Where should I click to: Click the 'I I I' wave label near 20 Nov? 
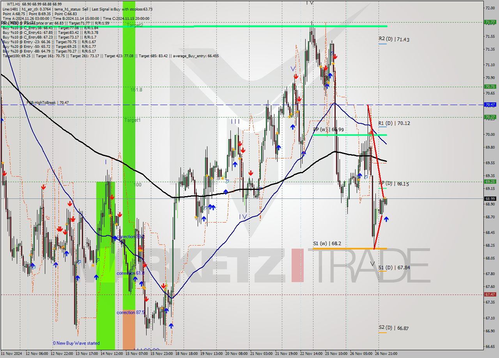coord(235,121)
